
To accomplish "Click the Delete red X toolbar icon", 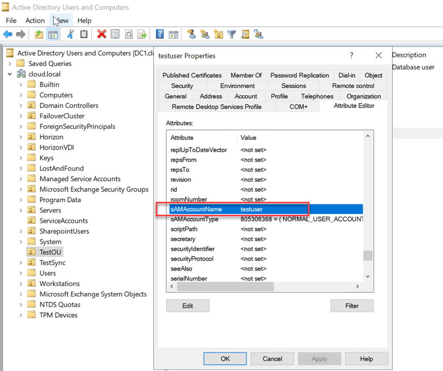I will [101, 34].
